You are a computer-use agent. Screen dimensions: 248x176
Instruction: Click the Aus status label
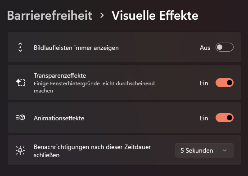(205, 48)
